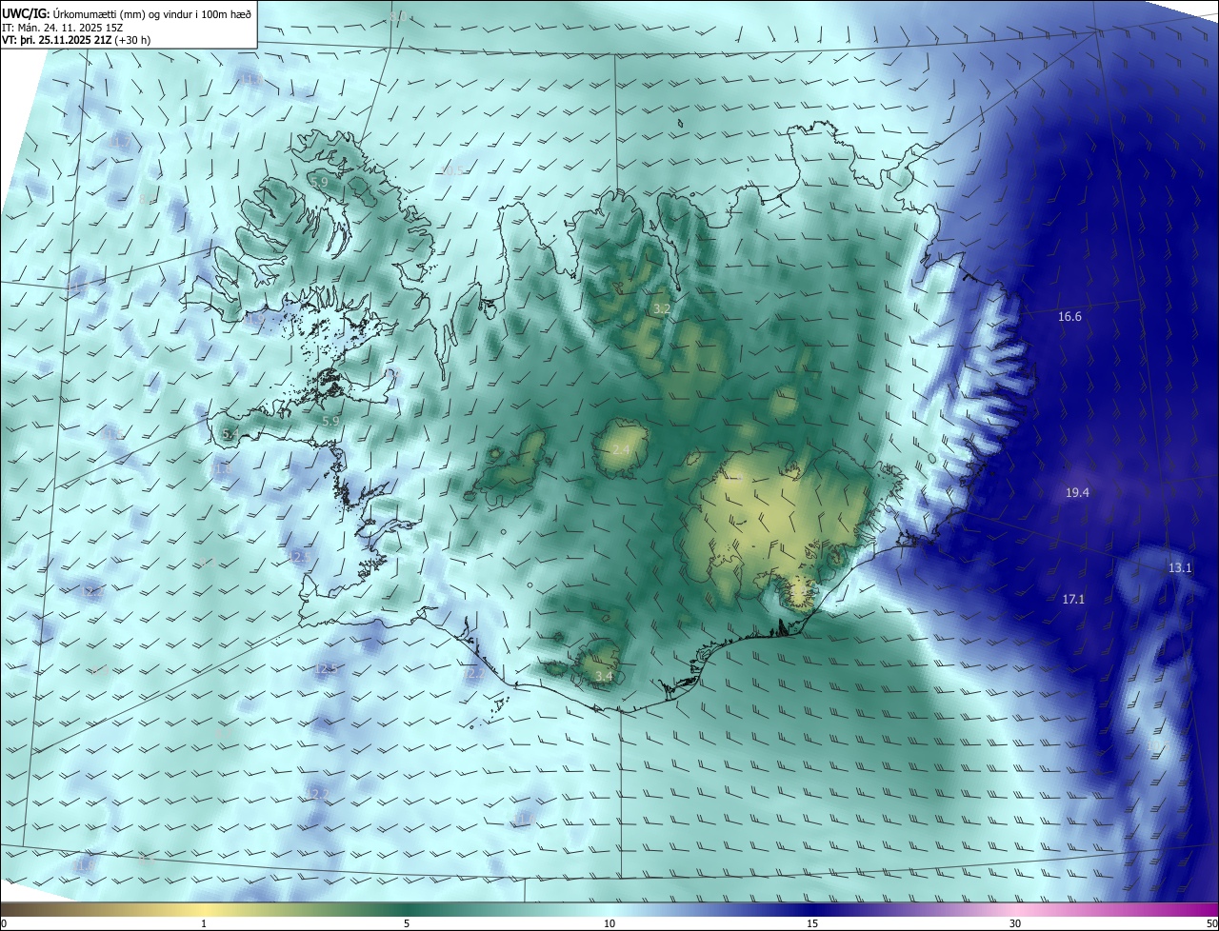The height and width of the screenshot is (931, 1219).
Task: Click the 3.2 value label in north Iceland
Action: 662,309
